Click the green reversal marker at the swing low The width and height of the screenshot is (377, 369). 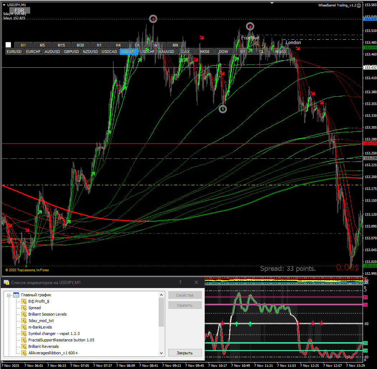point(223,109)
